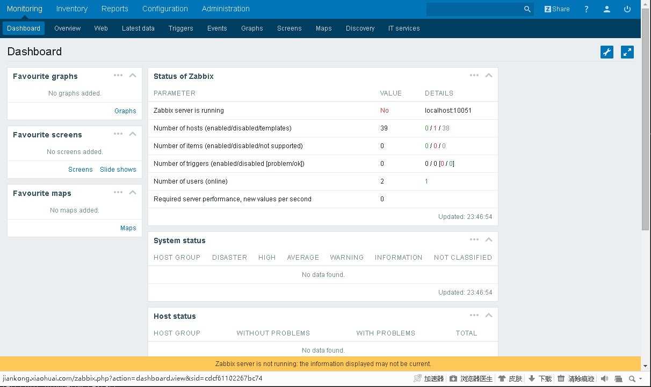Click the localhost:10051 details text

(448, 111)
